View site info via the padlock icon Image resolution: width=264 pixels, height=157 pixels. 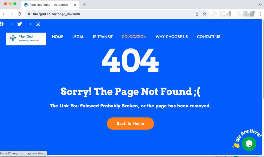point(29,14)
